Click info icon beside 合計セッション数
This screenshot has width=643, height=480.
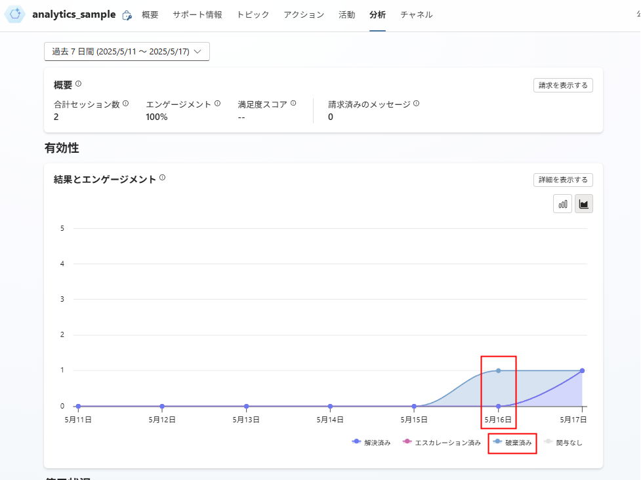pos(126,104)
